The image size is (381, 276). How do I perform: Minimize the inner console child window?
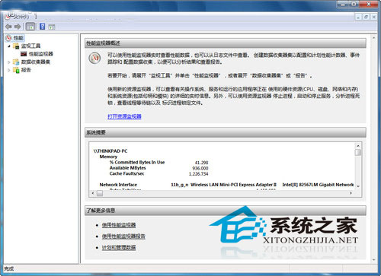(358, 17)
